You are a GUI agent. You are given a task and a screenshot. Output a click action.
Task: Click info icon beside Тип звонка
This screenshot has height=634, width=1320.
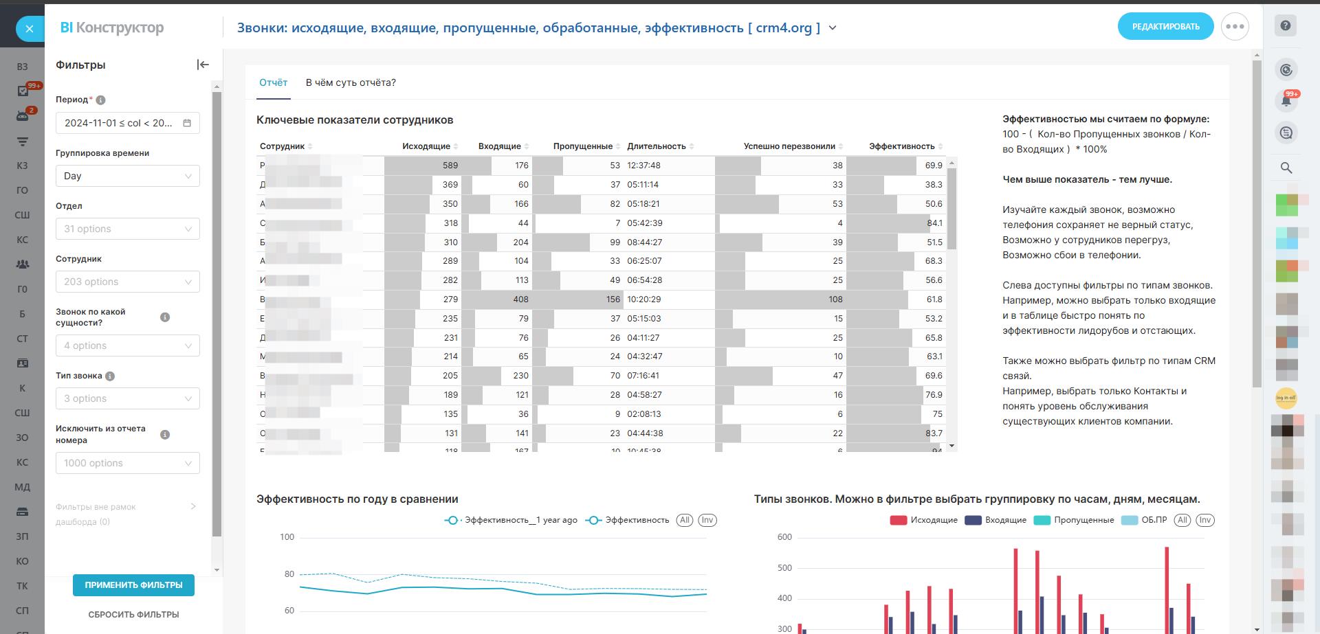(110, 376)
